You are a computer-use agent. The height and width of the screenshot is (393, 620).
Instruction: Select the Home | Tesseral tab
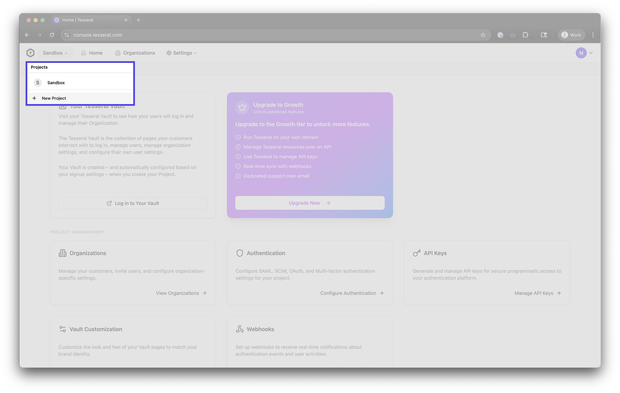point(91,20)
